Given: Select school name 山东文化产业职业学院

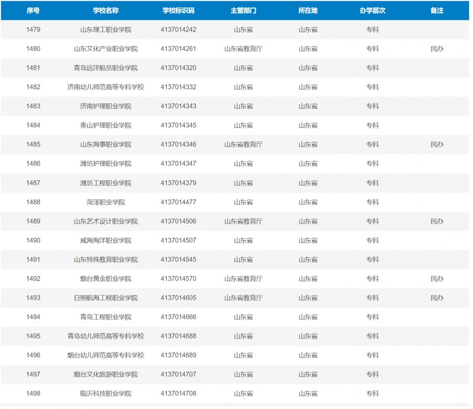Looking at the screenshot, I should tap(105, 49).
